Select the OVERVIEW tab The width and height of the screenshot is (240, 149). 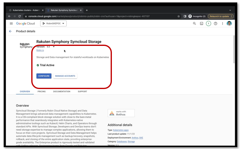click(x=25, y=91)
